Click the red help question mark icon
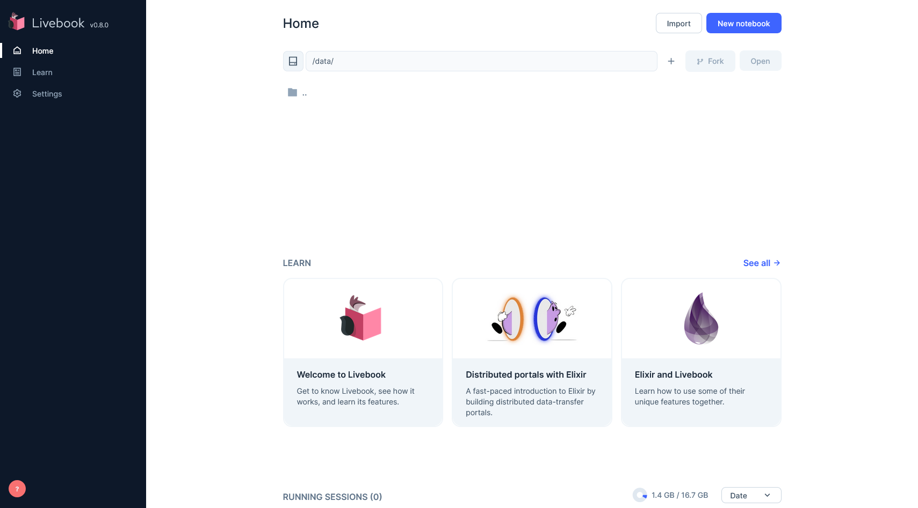 coord(17,489)
